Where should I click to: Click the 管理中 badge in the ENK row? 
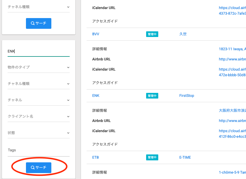click(152, 96)
